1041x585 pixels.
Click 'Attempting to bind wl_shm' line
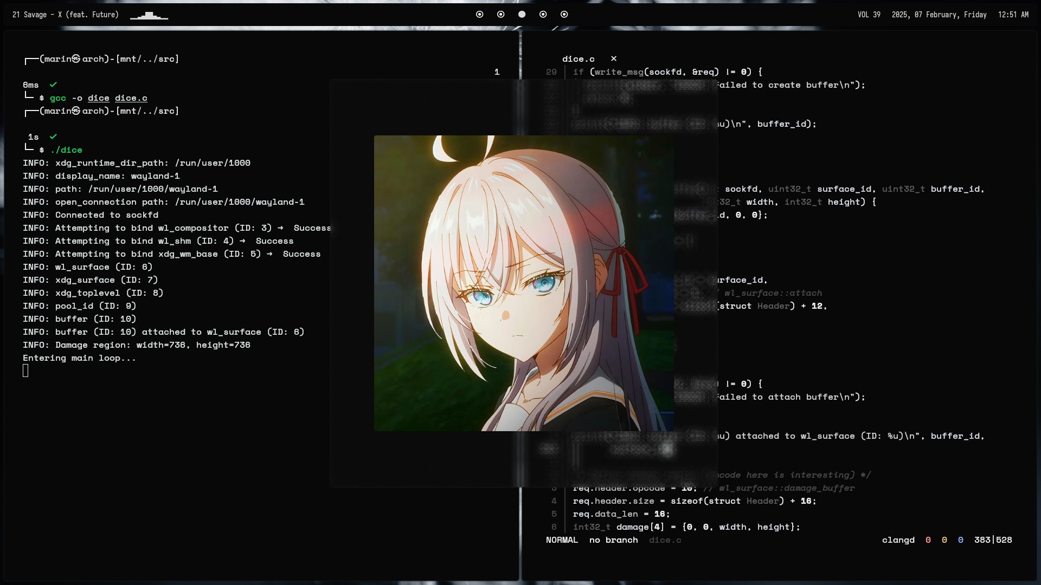(x=158, y=241)
